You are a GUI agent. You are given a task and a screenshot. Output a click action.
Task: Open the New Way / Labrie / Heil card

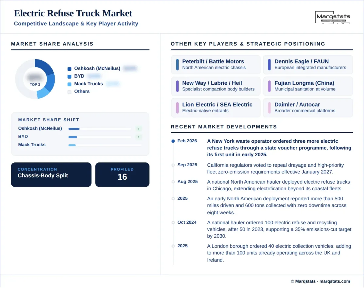point(216,86)
